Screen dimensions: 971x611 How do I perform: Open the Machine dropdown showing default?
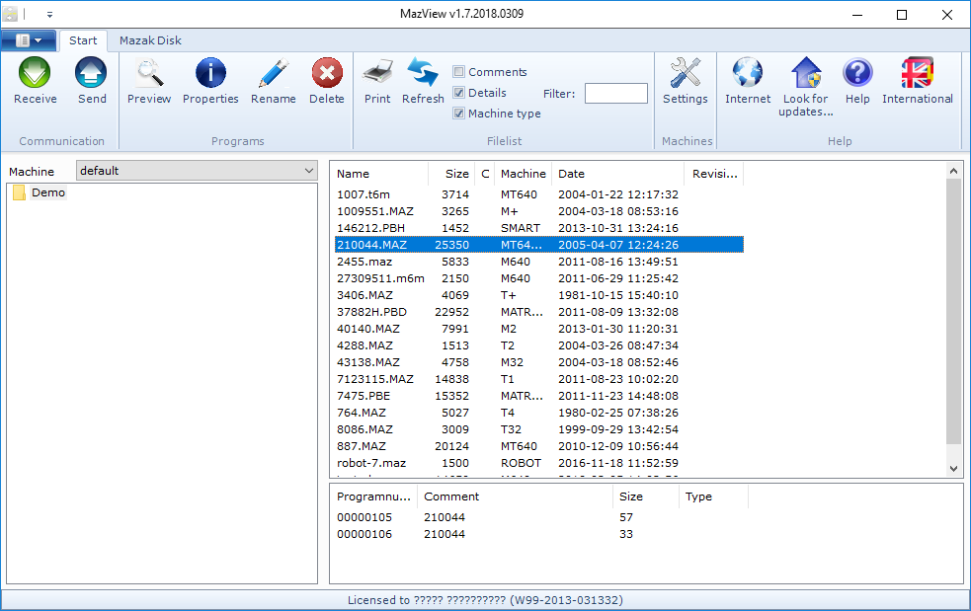[x=197, y=171]
